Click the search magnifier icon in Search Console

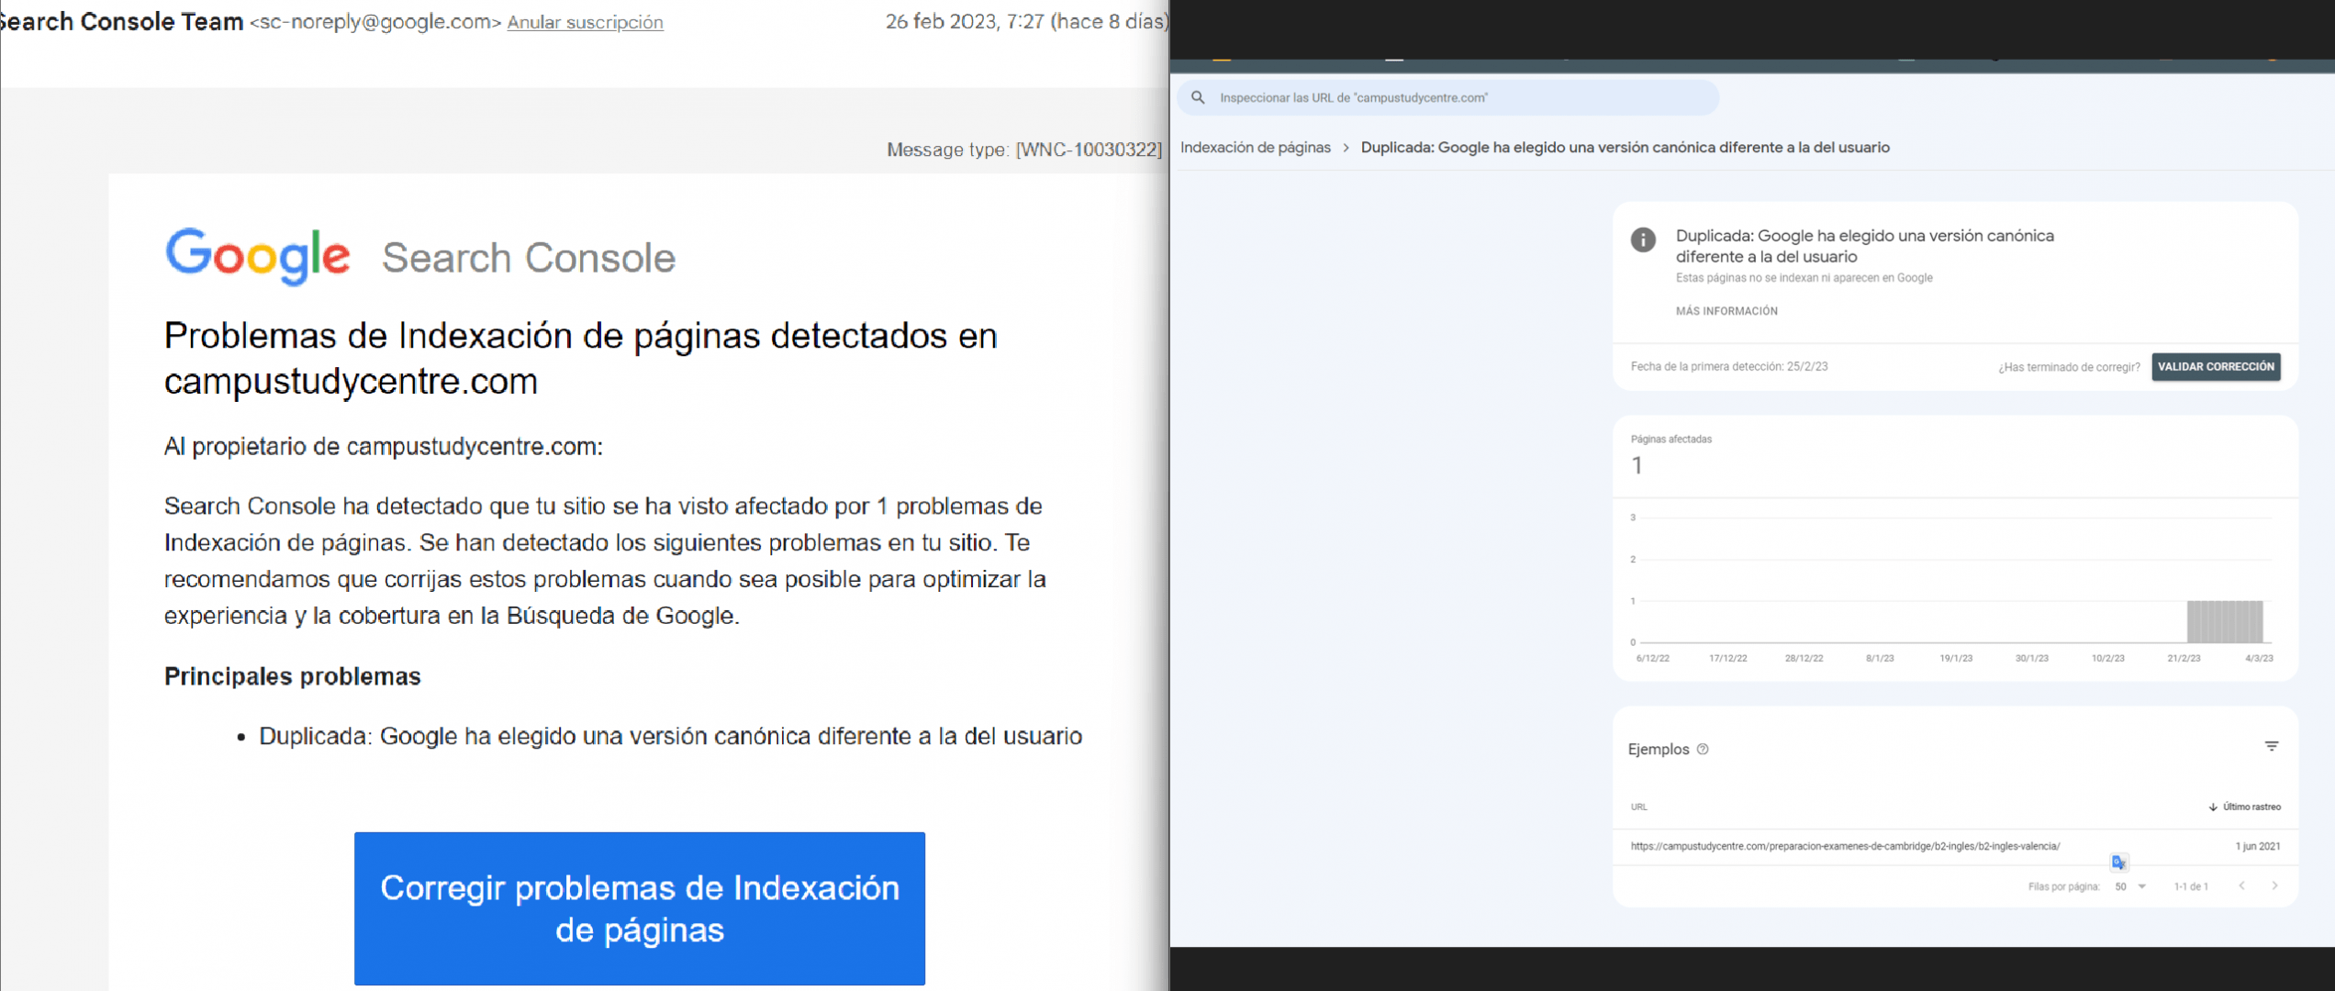tap(1198, 97)
